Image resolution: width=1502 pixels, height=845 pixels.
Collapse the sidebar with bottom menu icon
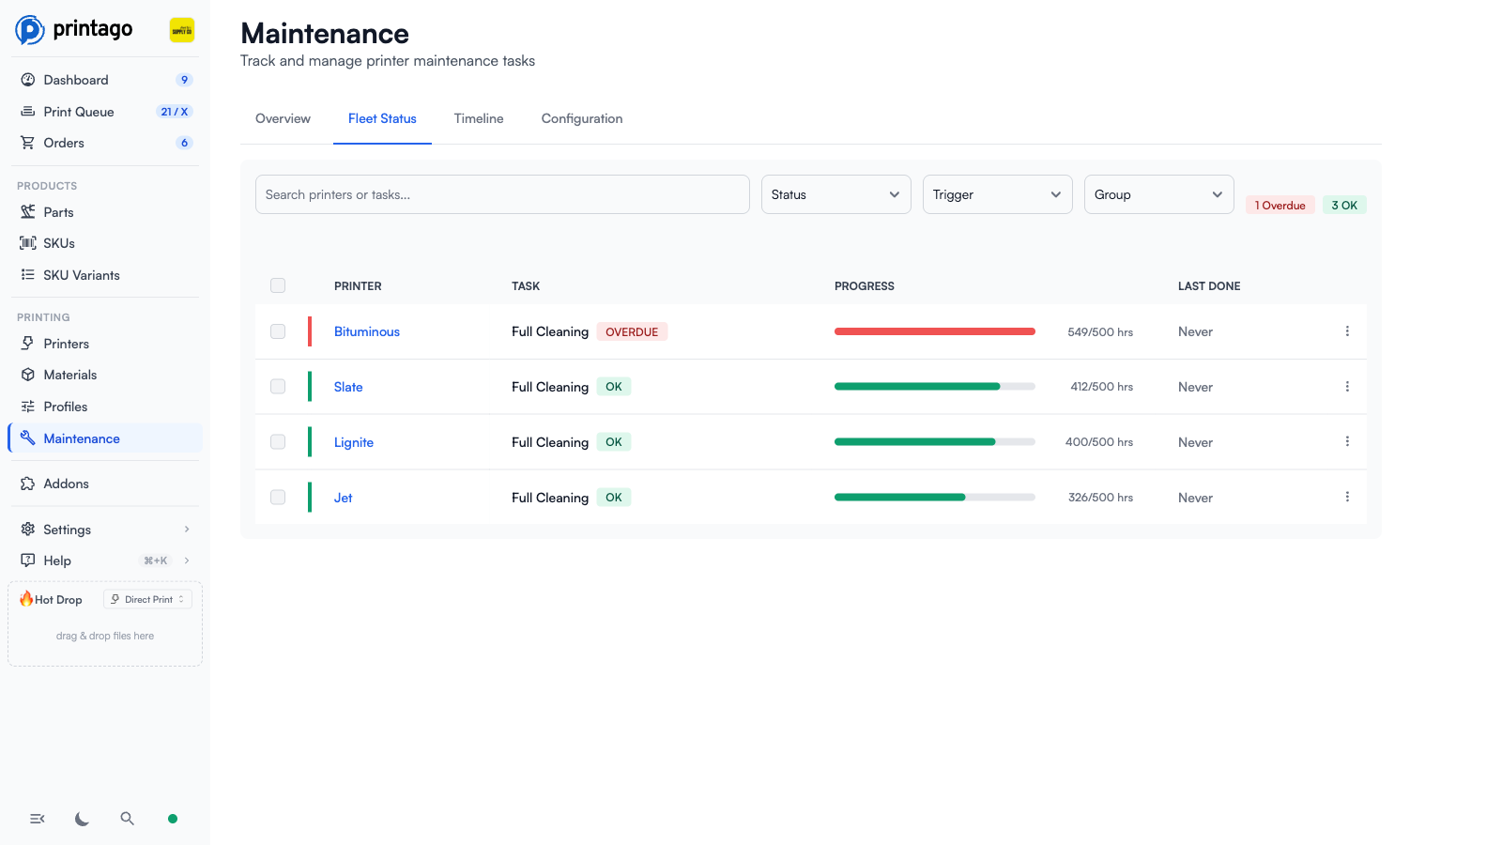38,819
